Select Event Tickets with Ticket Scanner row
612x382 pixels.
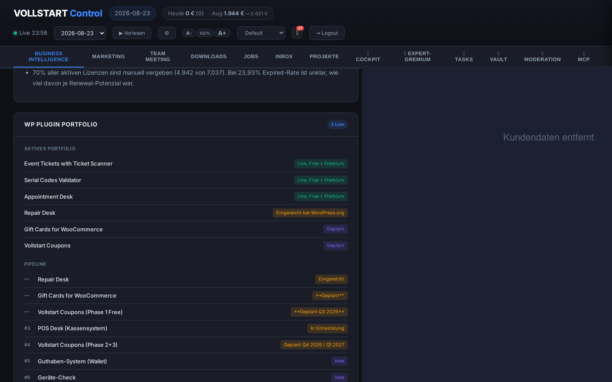186,164
